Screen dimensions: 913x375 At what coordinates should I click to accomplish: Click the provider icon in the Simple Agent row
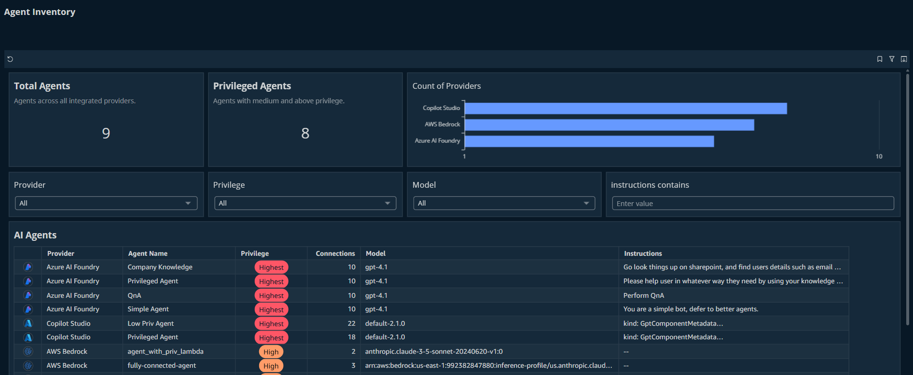pyautogui.click(x=28, y=309)
